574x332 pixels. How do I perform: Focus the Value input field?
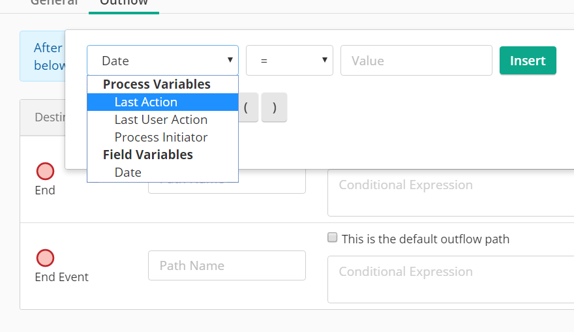(416, 61)
